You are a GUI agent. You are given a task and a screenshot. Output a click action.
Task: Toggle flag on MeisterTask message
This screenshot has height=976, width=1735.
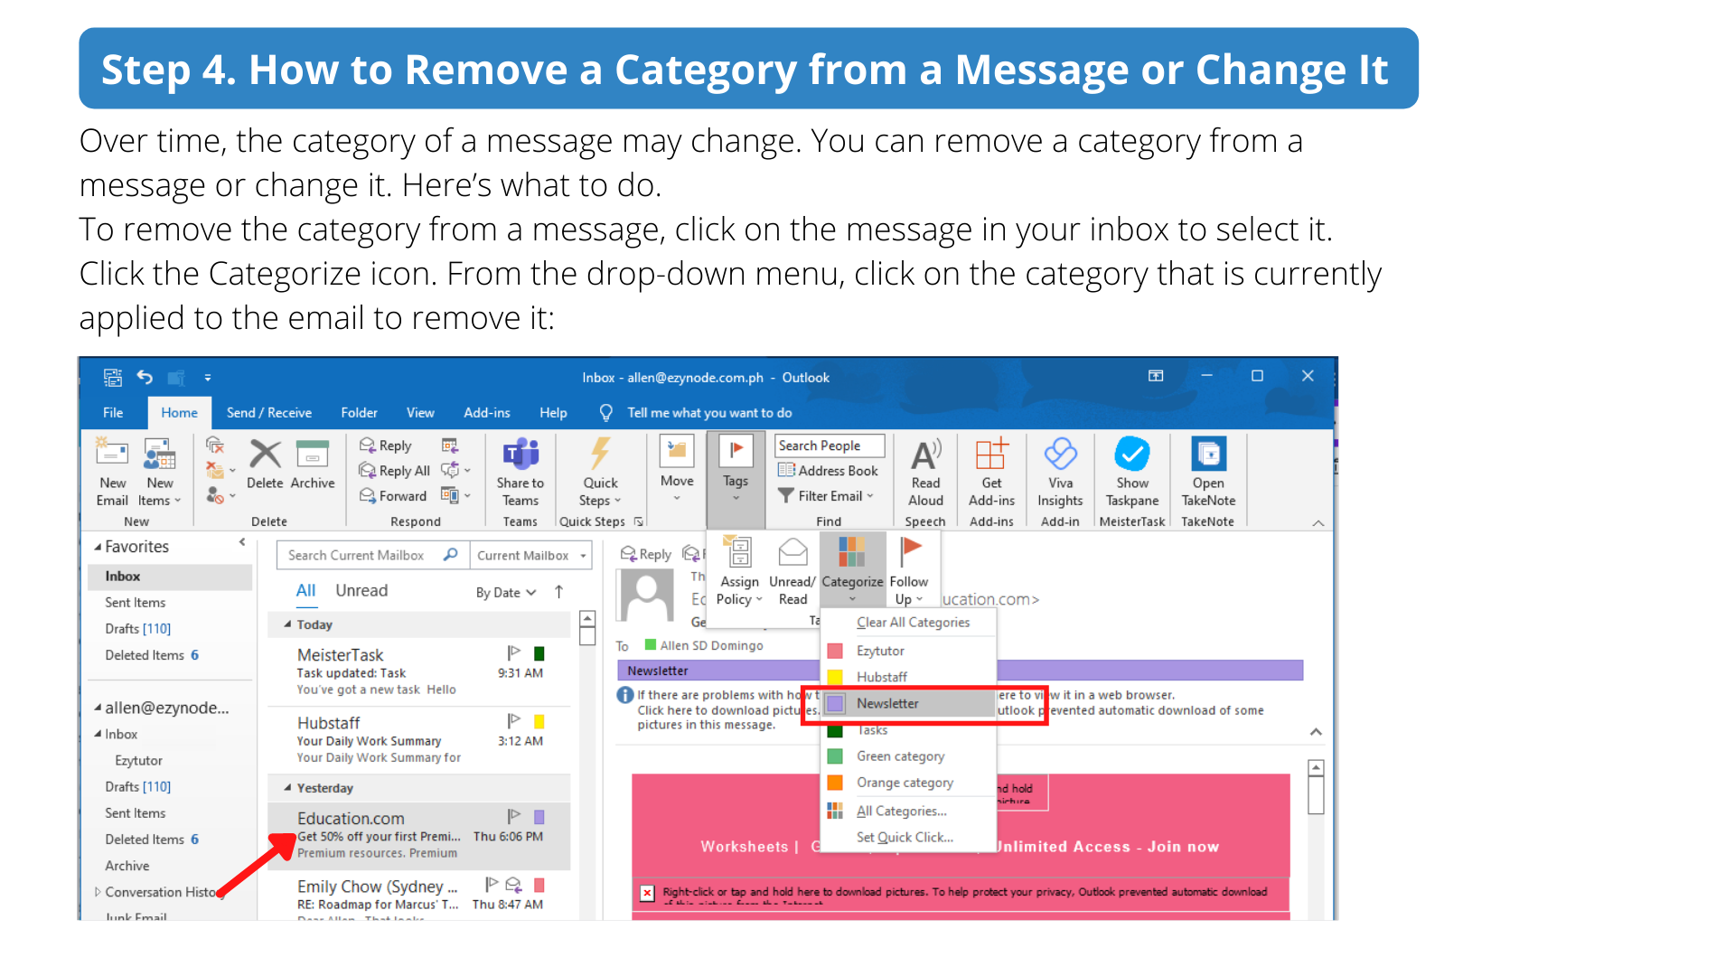513,652
